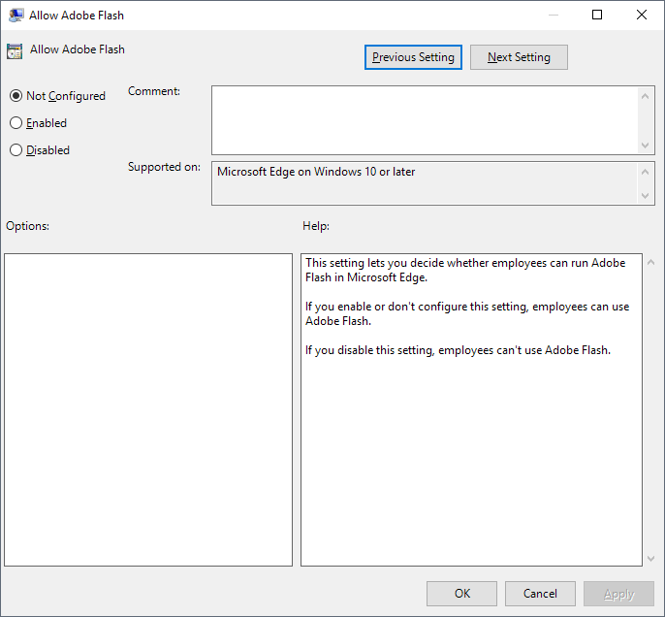Cancel the policy dialog
This screenshot has width=665, height=617.
(540, 594)
